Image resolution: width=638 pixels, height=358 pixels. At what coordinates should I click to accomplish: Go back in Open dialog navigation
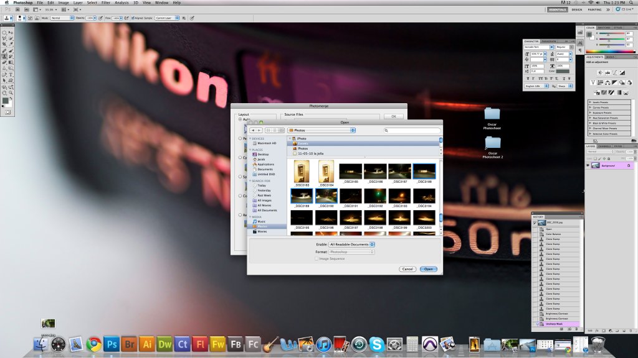pos(253,131)
